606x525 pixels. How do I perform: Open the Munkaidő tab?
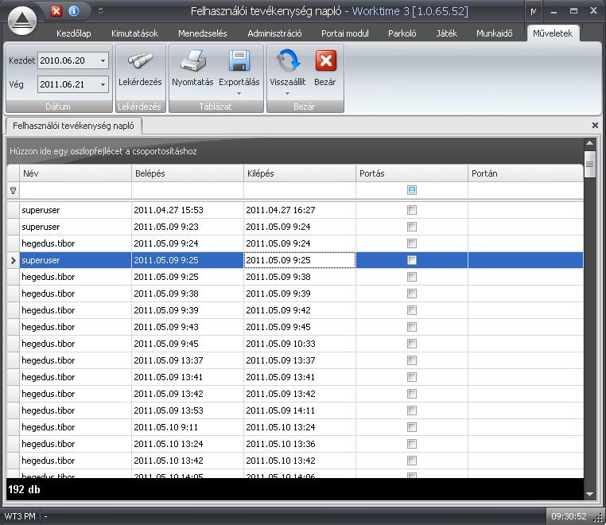495,33
